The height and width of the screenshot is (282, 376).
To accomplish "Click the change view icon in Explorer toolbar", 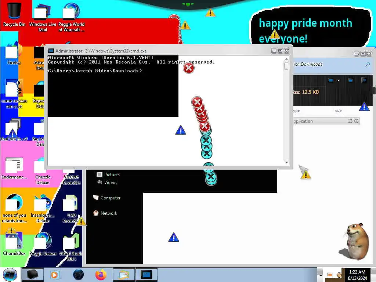I will coord(331,80).
